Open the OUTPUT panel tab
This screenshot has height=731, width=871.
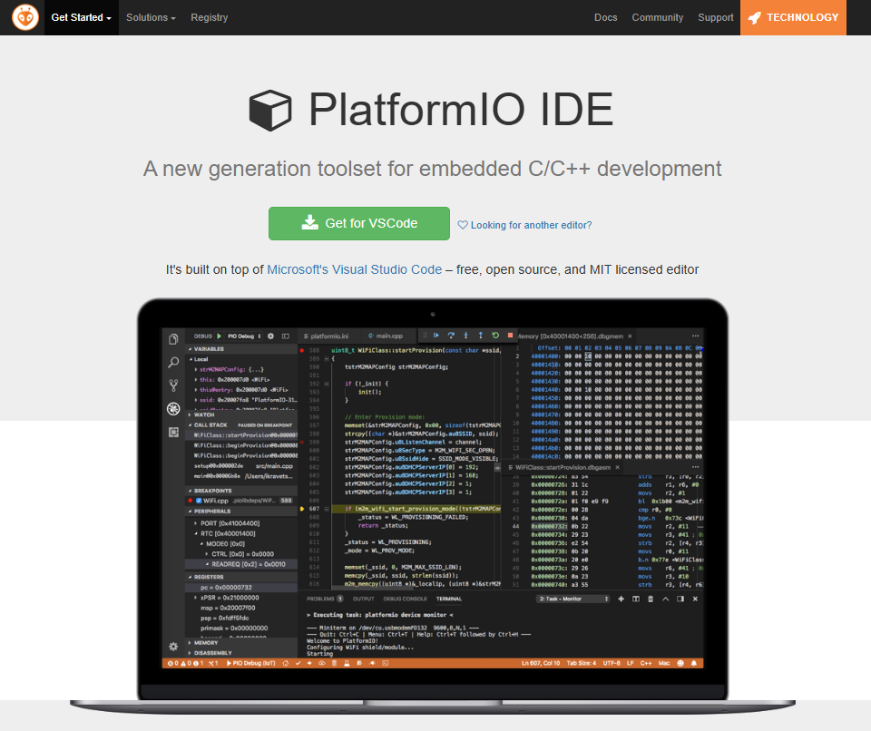(x=363, y=599)
